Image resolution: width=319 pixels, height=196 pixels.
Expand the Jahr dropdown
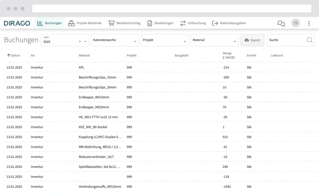click(x=85, y=41)
